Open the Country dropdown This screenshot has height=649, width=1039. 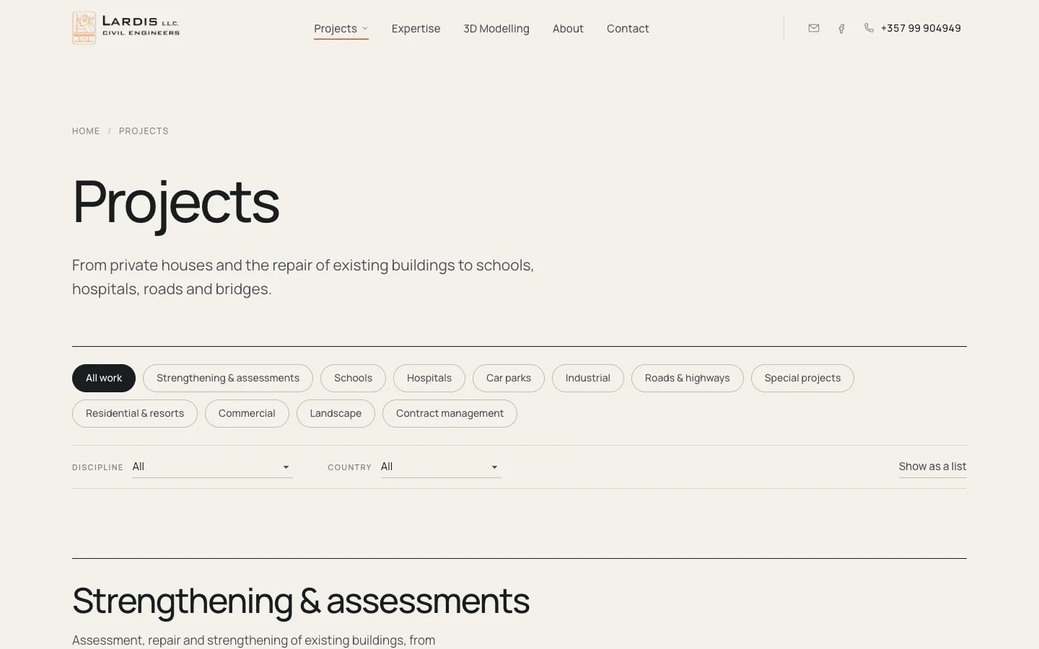pos(441,467)
